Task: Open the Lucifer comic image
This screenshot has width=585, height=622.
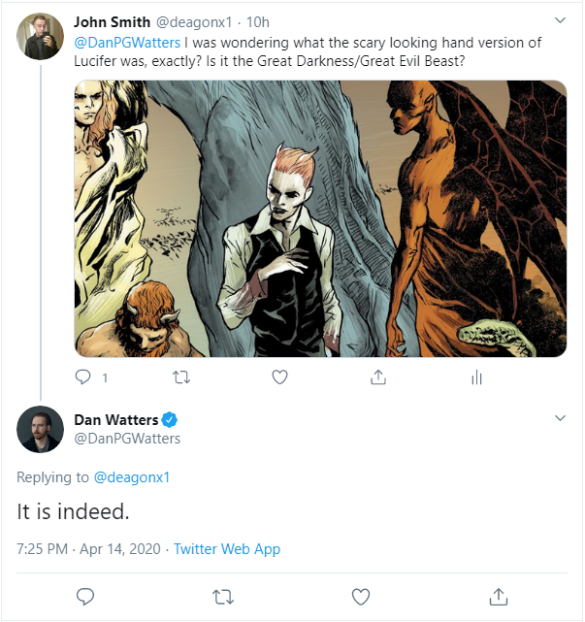Action: (x=320, y=217)
